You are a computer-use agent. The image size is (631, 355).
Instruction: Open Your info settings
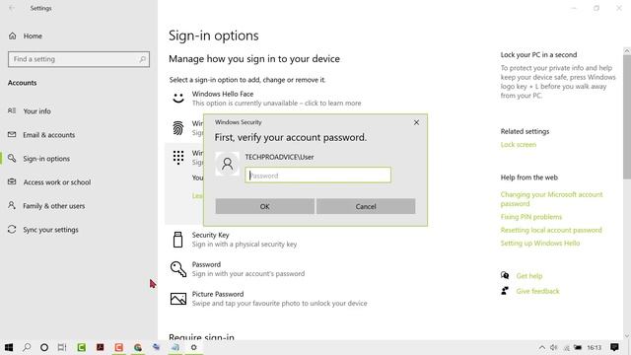point(36,111)
